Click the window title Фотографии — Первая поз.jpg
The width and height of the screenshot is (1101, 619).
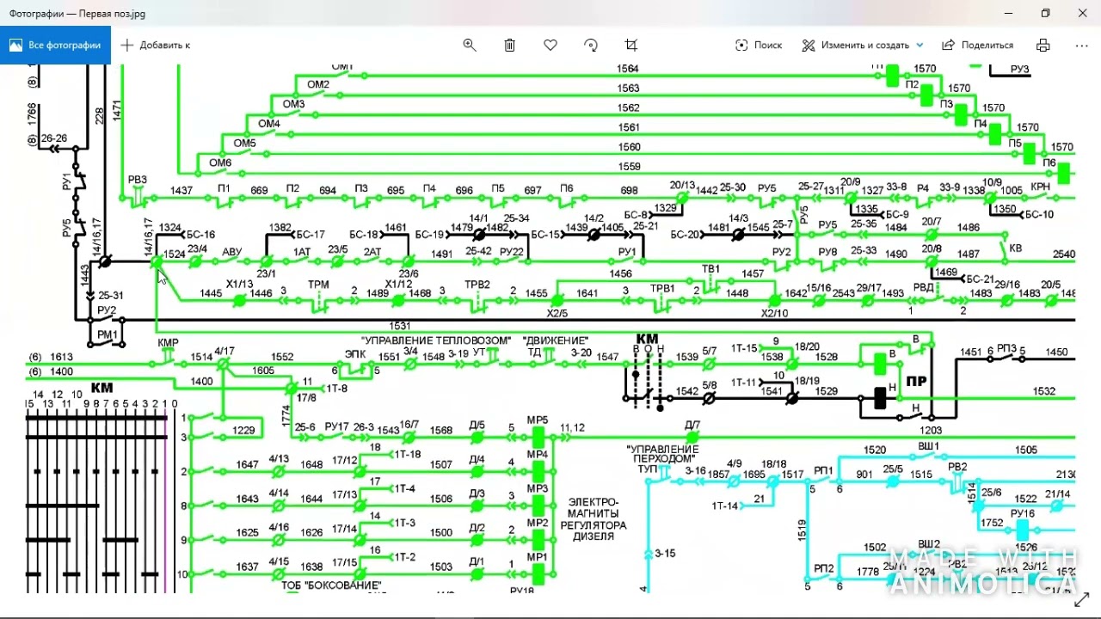77,14
